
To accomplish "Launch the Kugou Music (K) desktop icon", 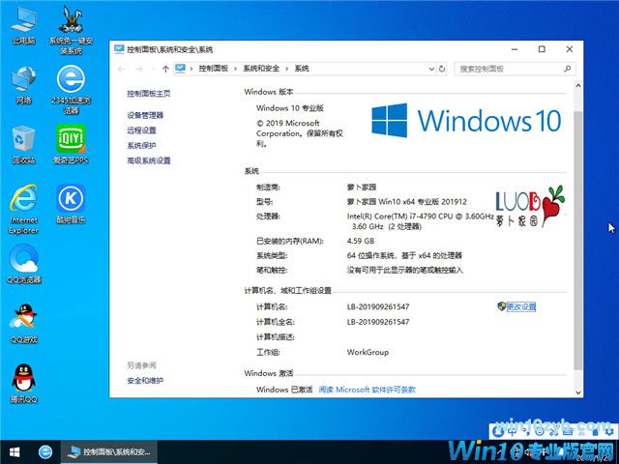I will point(71,204).
